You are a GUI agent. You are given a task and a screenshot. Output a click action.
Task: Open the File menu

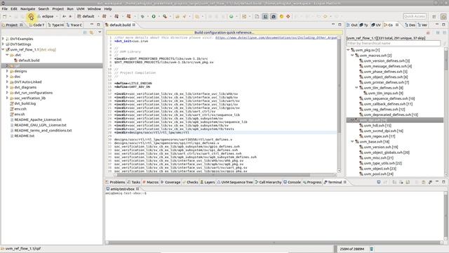[x=5, y=9]
